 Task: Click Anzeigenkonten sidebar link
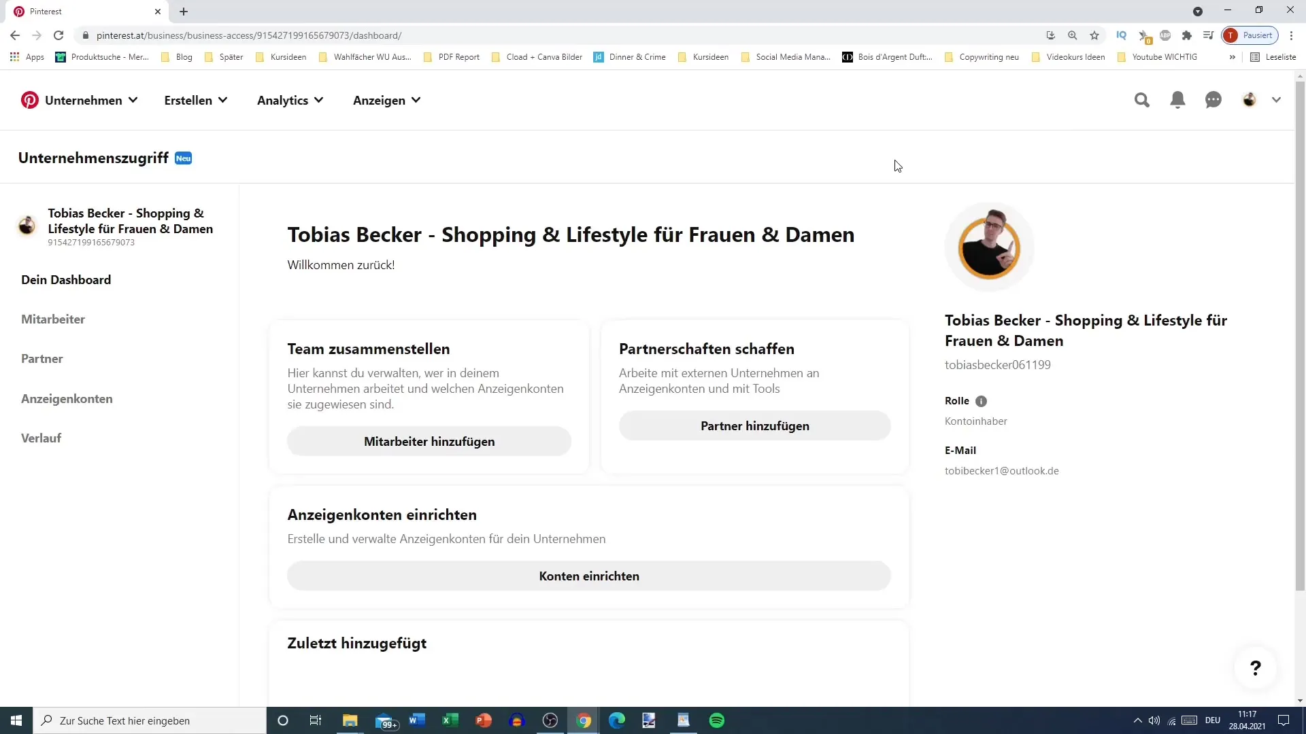click(x=67, y=398)
